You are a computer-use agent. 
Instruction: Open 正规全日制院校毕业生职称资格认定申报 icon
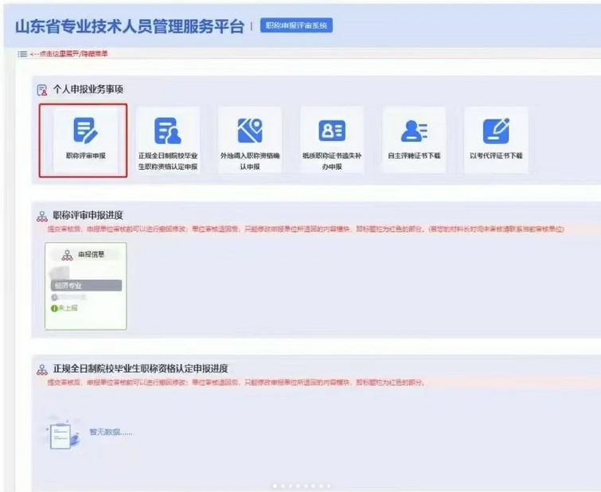[x=167, y=131]
